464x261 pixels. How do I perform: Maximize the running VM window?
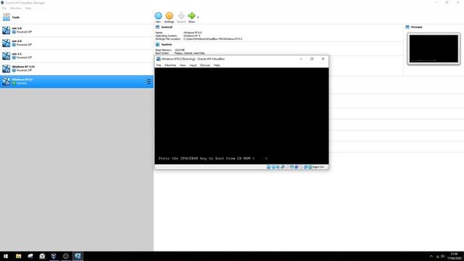[312, 59]
